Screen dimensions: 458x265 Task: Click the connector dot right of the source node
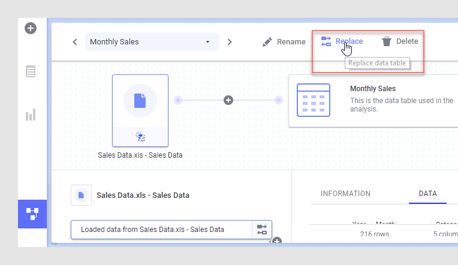coord(177,100)
